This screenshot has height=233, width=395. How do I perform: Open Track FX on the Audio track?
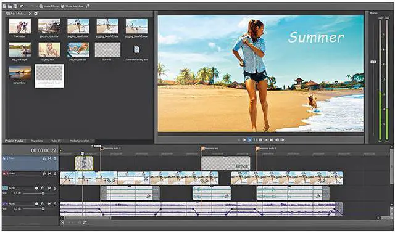point(43,188)
